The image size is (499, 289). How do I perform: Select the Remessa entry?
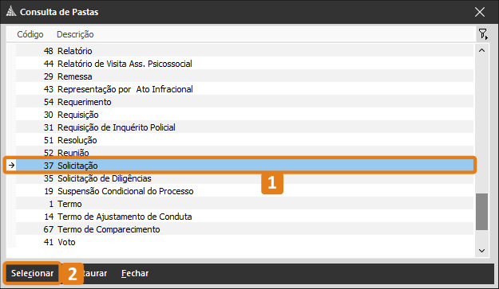[x=244, y=76]
